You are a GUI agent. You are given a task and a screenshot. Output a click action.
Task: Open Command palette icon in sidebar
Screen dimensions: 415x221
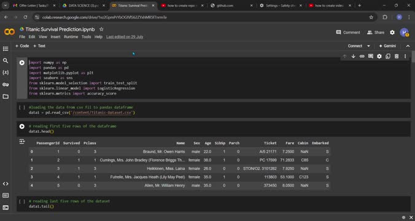coord(6,196)
